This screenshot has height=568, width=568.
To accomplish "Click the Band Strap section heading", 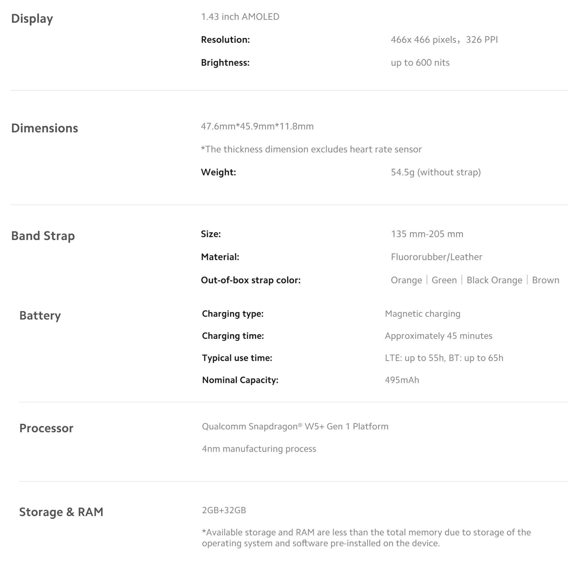I will 43,236.
